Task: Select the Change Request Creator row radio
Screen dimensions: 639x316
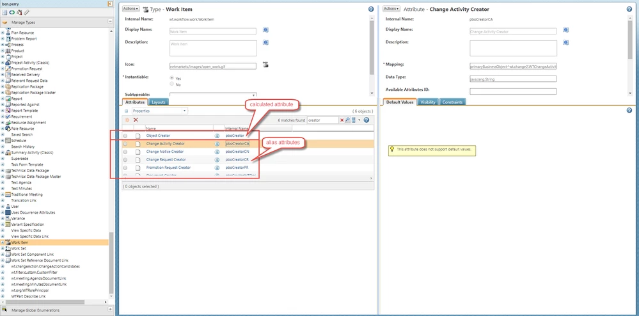Action: click(x=125, y=160)
